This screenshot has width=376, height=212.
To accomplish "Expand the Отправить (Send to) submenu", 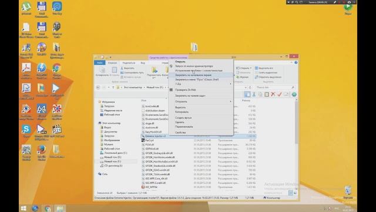I will click(201, 101).
